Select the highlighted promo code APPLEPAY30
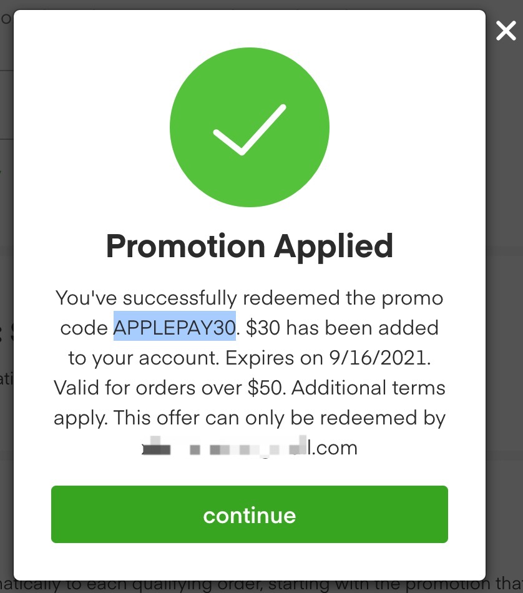 174,328
